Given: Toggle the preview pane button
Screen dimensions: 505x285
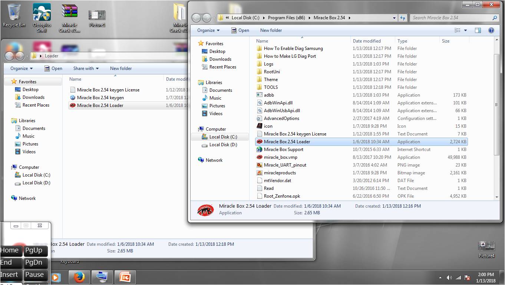Looking at the screenshot, I should pyautogui.click(x=478, y=30).
